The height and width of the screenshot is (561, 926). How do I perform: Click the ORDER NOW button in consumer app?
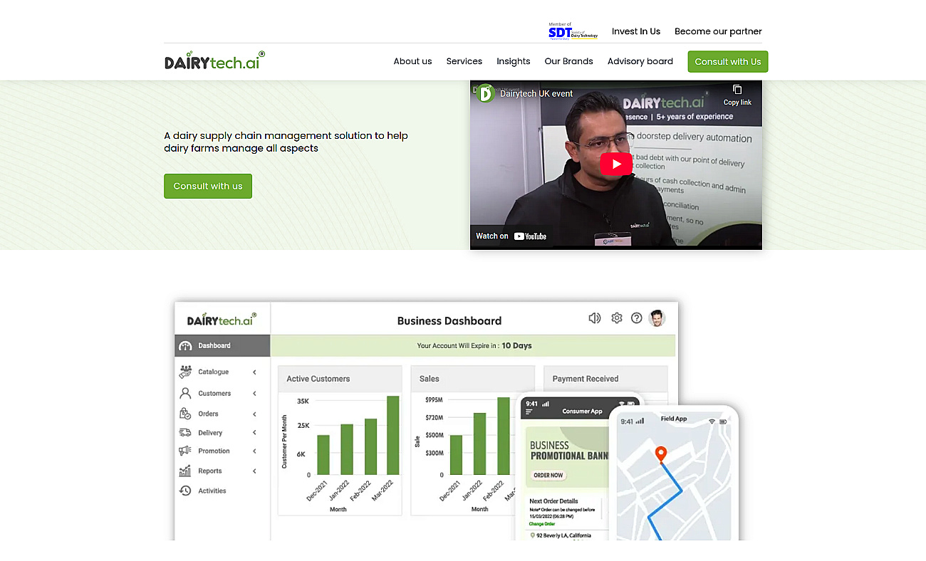tap(548, 475)
